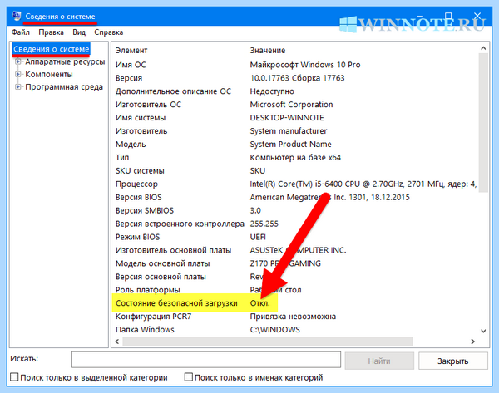
Task: Select the Тип row label
Action: [x=122, y=158]
